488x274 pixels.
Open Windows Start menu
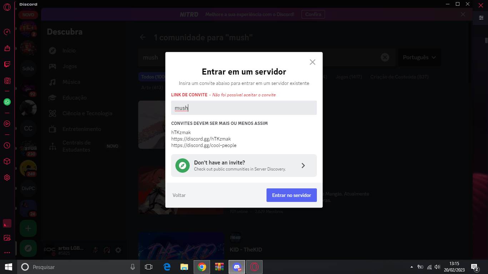(9, 267)
